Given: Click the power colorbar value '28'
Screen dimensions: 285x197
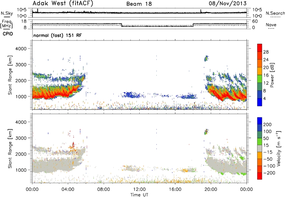Looking at the screenshot, I should [x=266, y=52].
